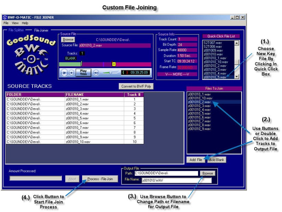Mute audio using the speaker icon
The image size is (282, 212).
click(96, 73)
